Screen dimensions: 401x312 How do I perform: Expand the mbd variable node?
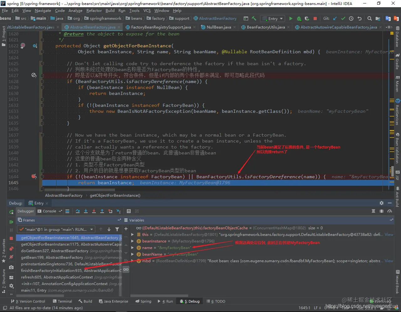click(x=133, y=261)
